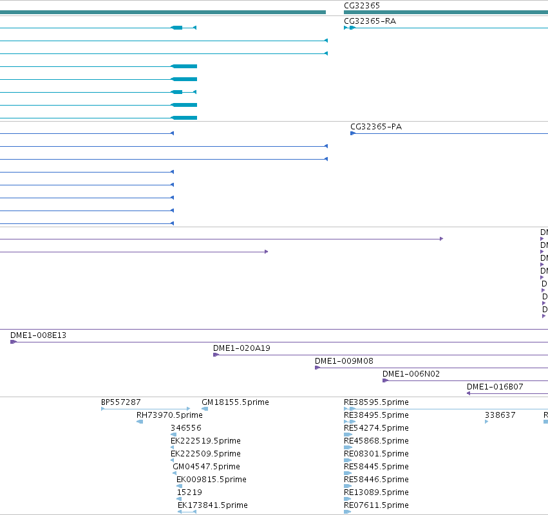The image size is (548, 515).
Task: Select the RE13089.5prime label
Action: [x=376, y=492]
